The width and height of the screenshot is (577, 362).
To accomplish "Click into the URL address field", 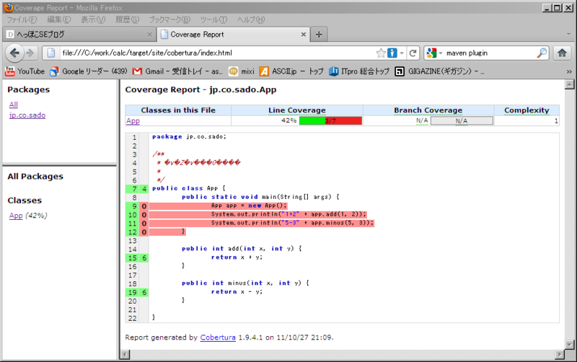I will point(217,53).
